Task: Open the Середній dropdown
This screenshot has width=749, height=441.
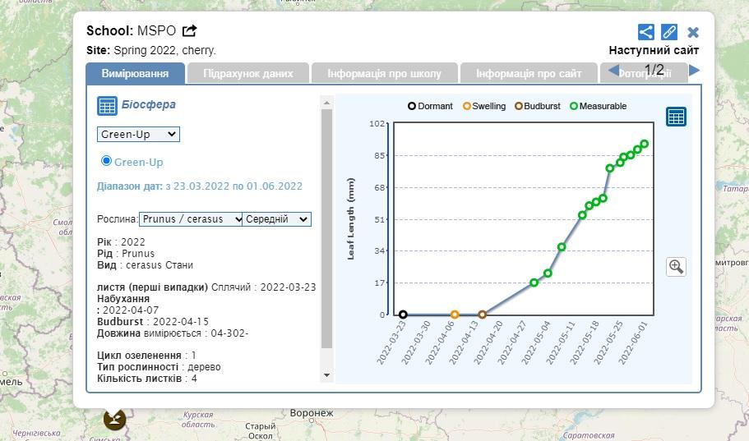Action: pos(277,219)
